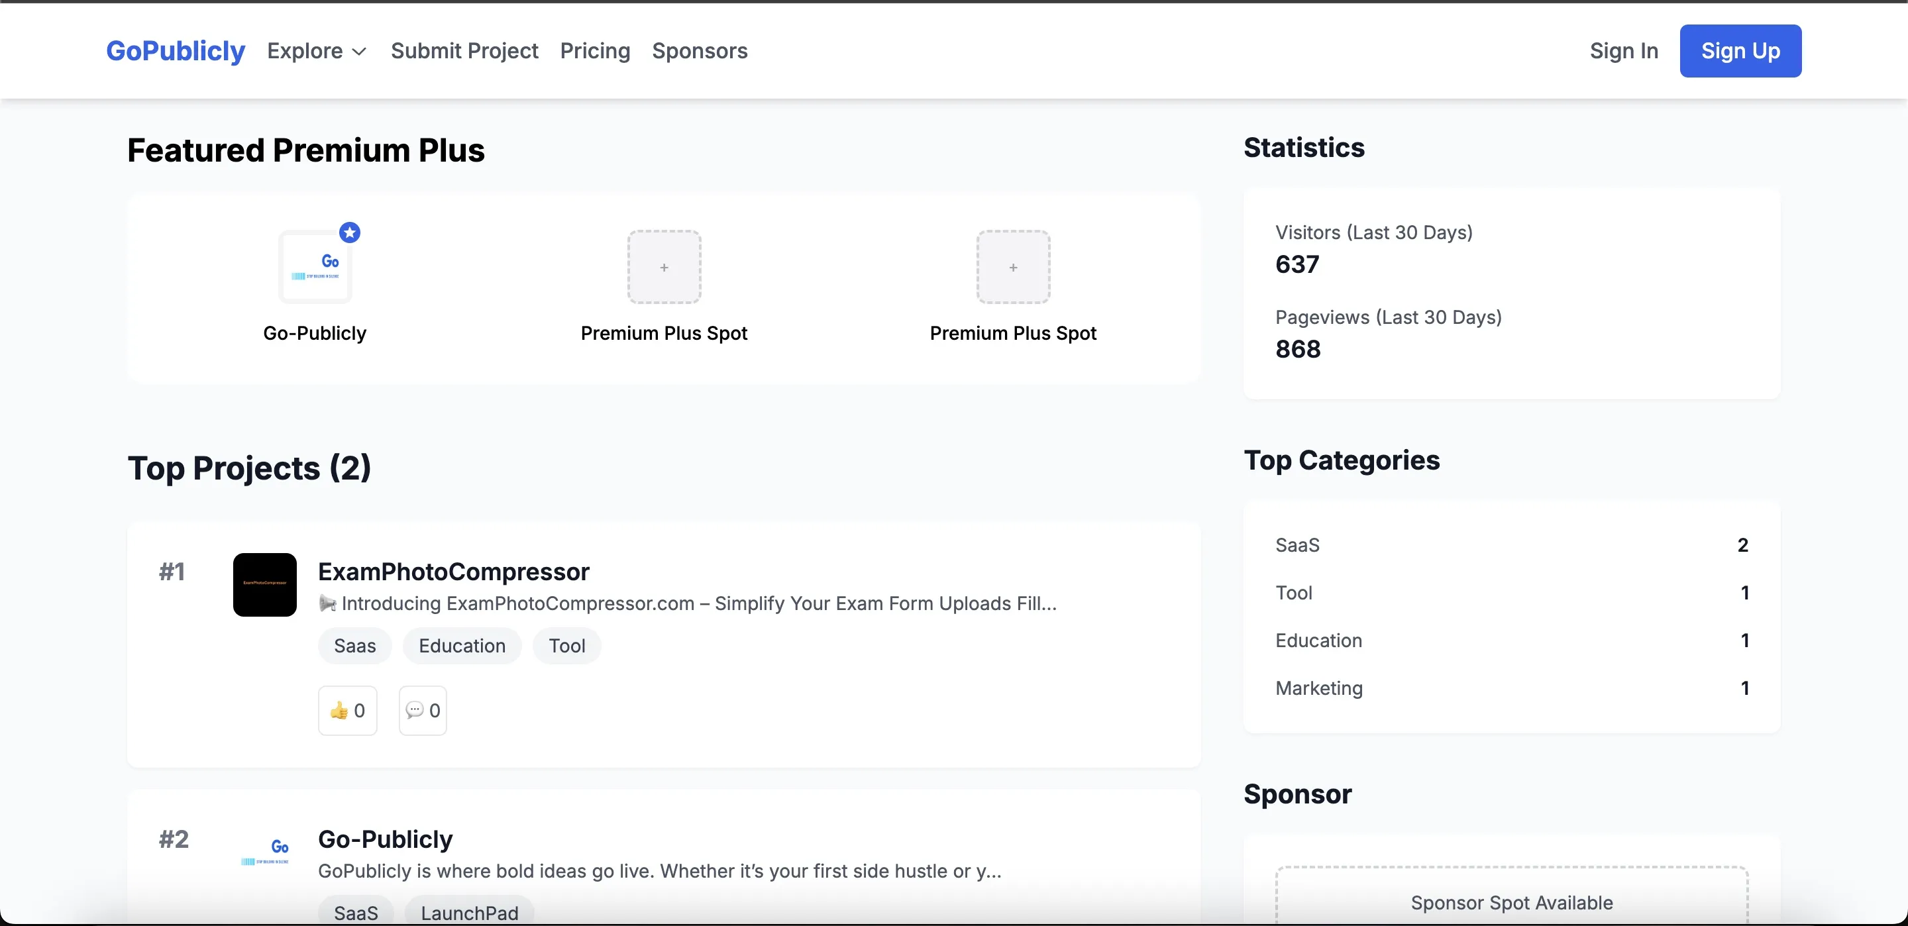Click the first empty Premium Plus plus icon
The height and width of the screenshot is (926, 1908).
coord(664,267)
